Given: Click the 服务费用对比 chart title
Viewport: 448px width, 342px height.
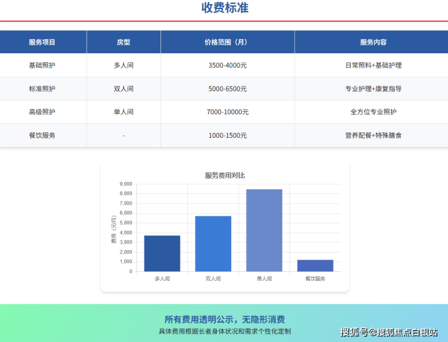Looking at the screenshot, I should pyautogui.click(x=225, y=175).
